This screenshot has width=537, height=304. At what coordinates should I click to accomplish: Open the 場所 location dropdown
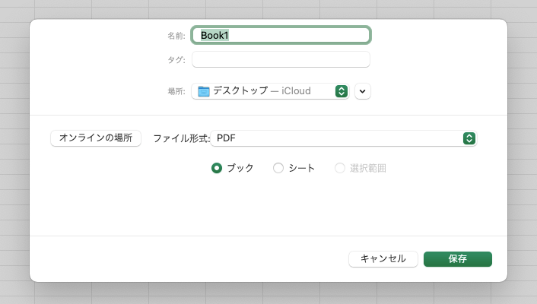pyautogui.click(x=270, y=91)
